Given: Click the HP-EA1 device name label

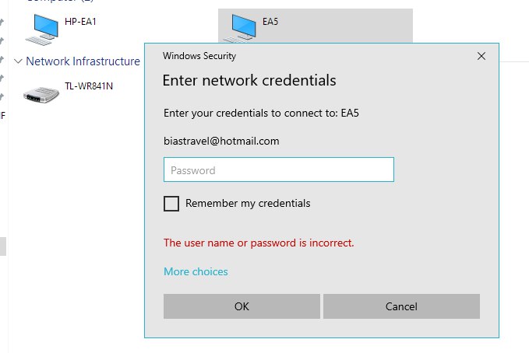Looking at the screenshot, I should [x=80, y=22].
